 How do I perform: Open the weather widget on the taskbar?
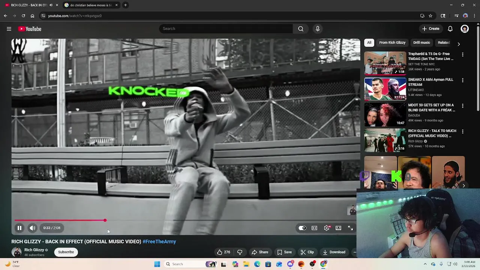[x=12, y=264]
